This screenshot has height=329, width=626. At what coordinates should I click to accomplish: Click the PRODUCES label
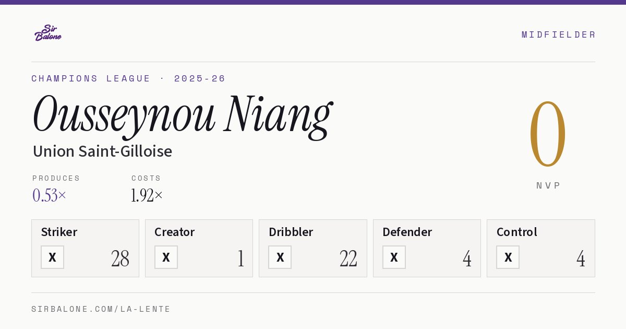point(56,178)
